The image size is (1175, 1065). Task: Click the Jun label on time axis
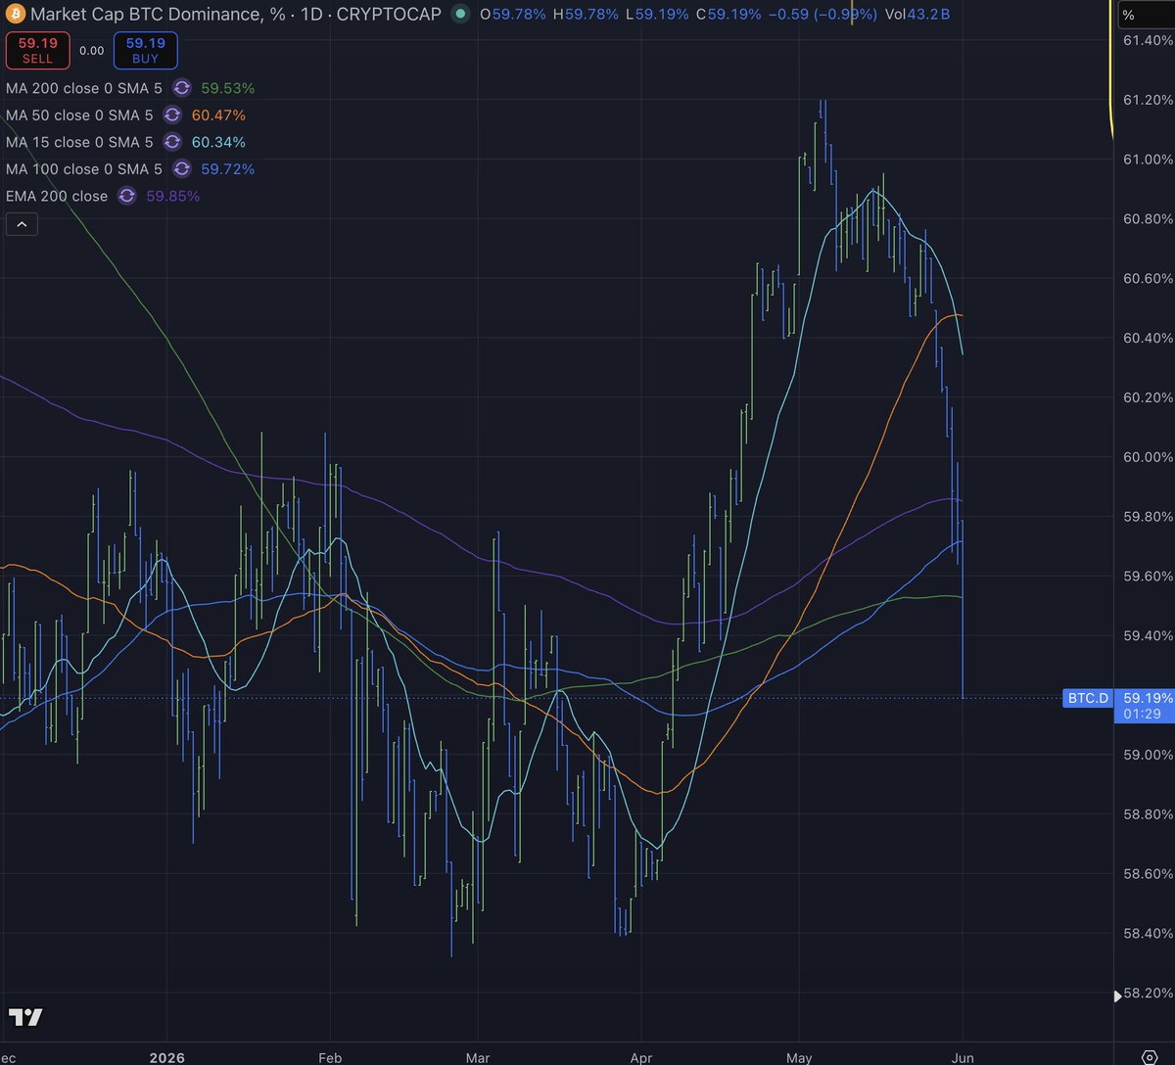[x=963, y=1056]
